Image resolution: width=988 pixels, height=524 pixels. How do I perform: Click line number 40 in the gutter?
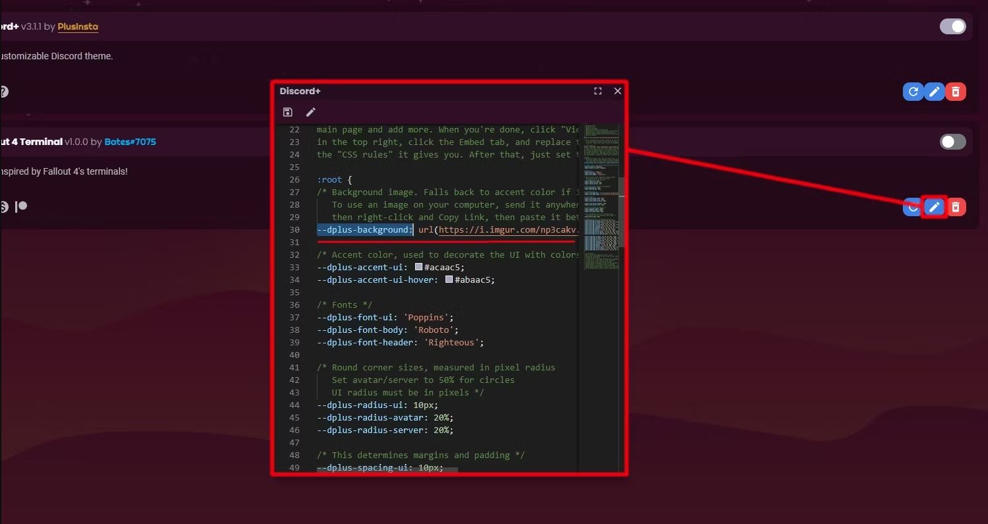click(x=294, y=355)
